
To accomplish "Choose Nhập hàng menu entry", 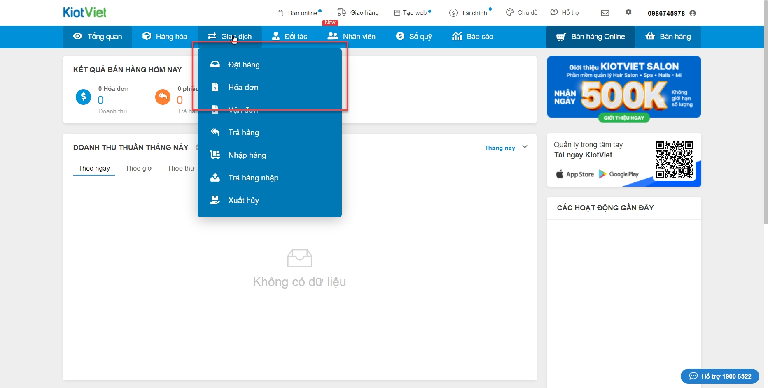I will click(x=247, y=155).
